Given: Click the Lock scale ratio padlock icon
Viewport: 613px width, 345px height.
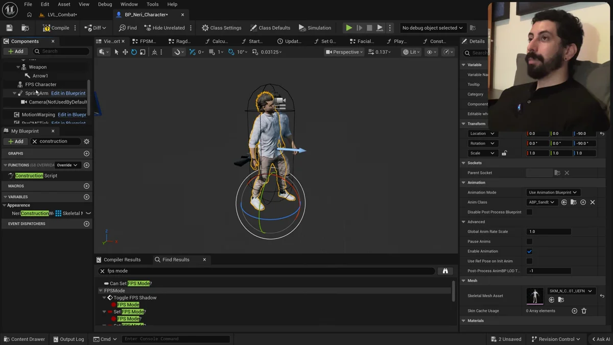Looking at the screenshot, I should pos(504,153).
